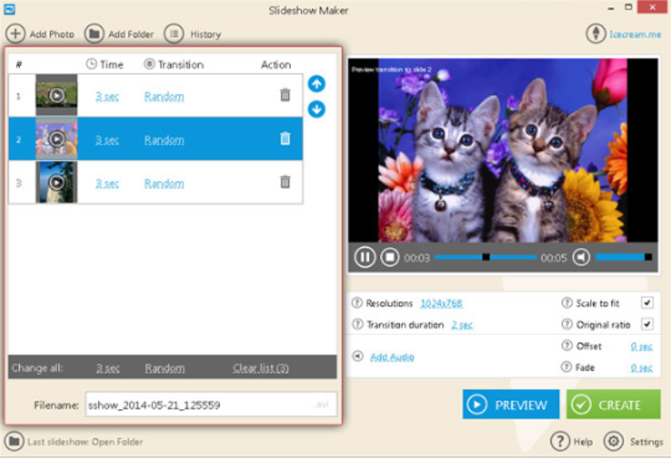Screen dimensions: 671x459
Task: Delete slide 1 with trash icon
Action: (285, 94)
